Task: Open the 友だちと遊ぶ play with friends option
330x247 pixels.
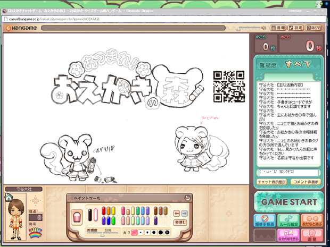Action: (x=312, y=220)
